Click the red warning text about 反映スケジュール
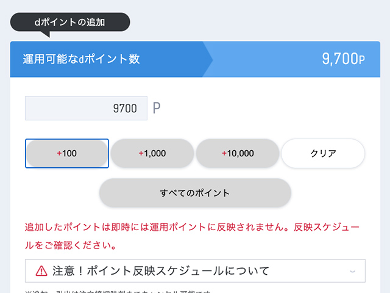This screenshot has height=293, width=390. 191,236
